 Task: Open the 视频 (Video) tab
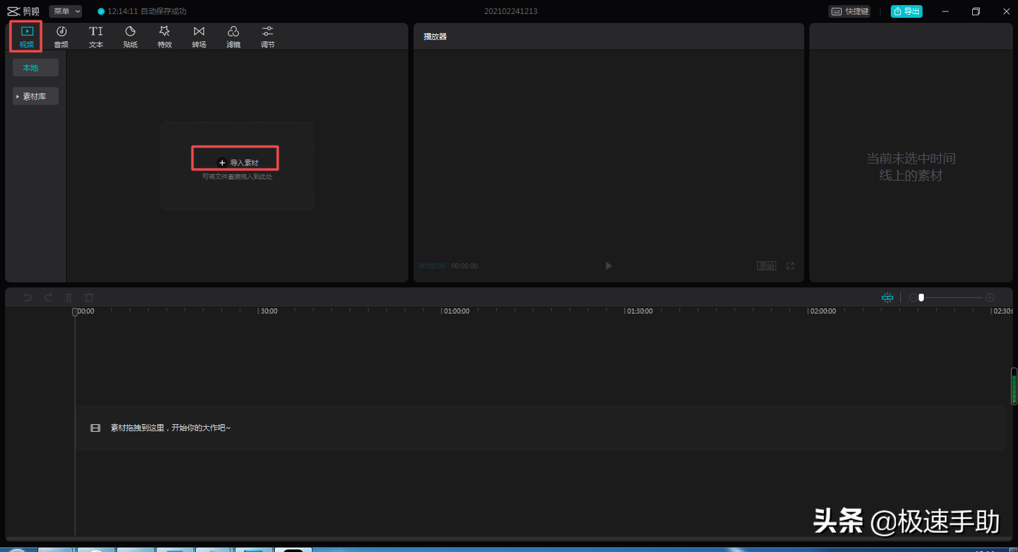pyautogui.click(x=27, y=37)
